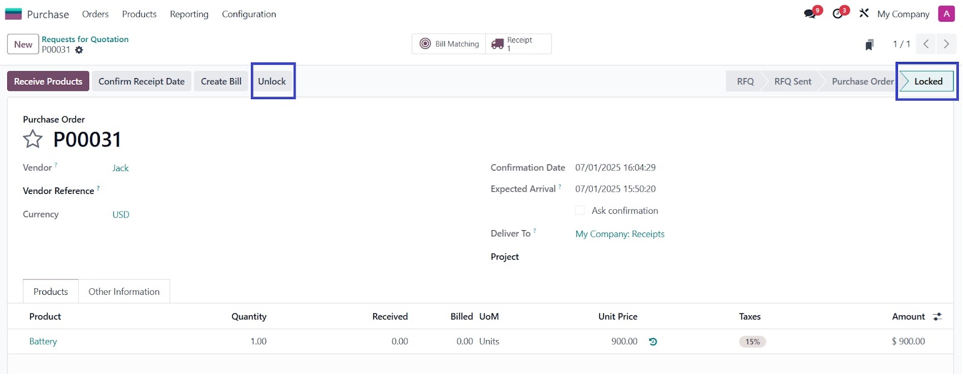The image size is (963, 385).
Task: Go to next record arrow
Action: pos(946,44)
